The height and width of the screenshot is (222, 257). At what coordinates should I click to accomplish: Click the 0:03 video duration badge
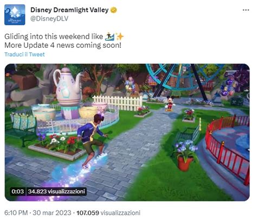point(17,192)
